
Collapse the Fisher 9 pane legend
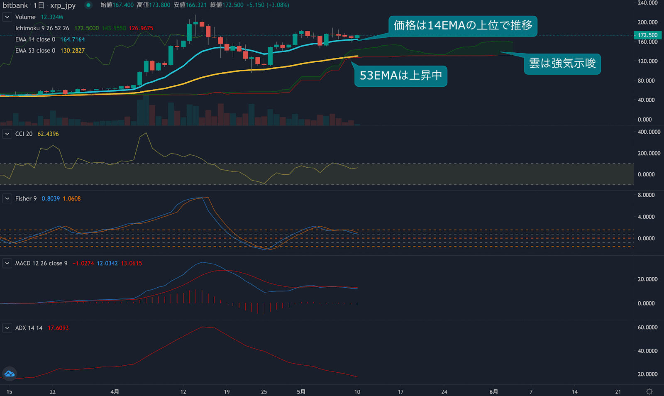tap(7, 198)
